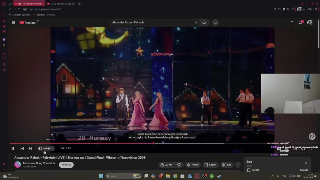
Task: Open the weather widget showing 9°C
Action: 10,176
